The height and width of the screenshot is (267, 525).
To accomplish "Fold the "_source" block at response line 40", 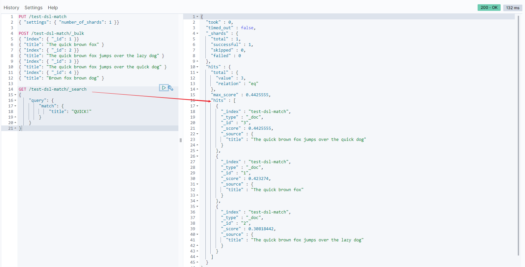I will coord(197,234).
